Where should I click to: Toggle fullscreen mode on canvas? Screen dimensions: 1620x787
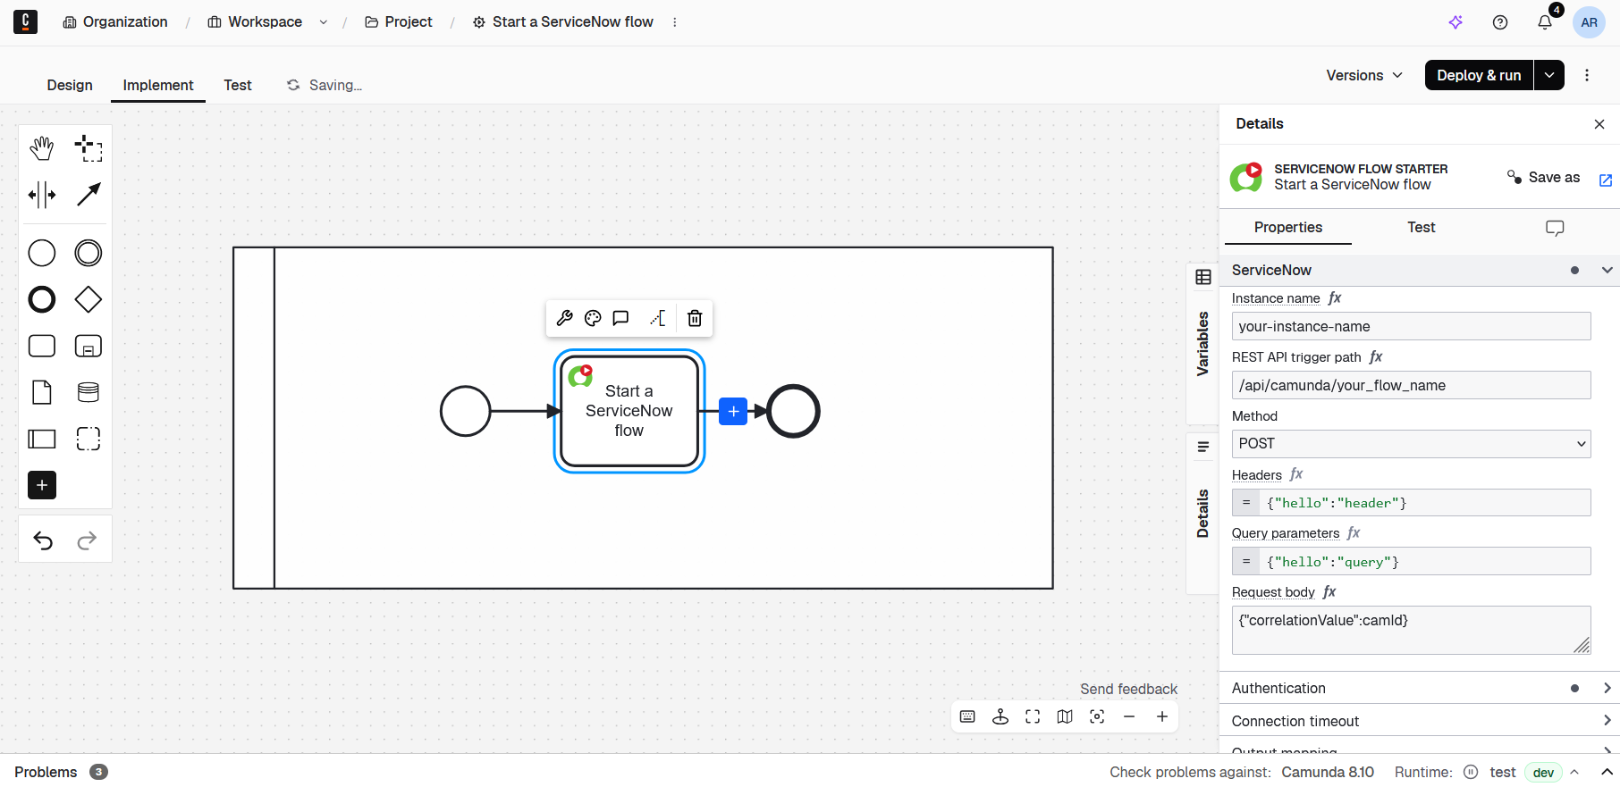click(x=1033, y=716)
